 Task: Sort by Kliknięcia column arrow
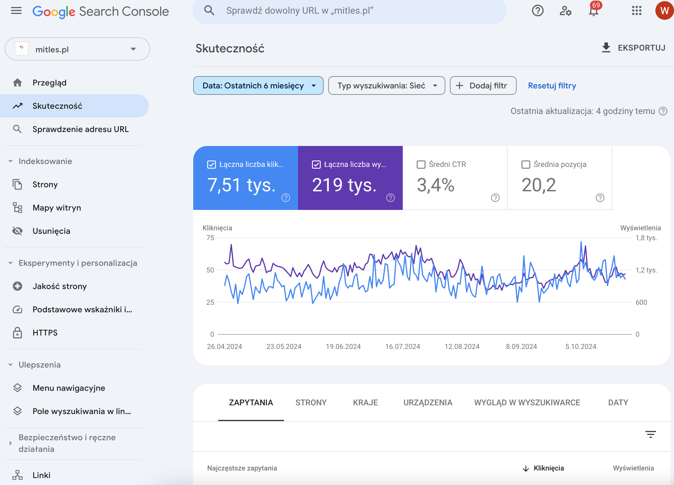(526, 468)
